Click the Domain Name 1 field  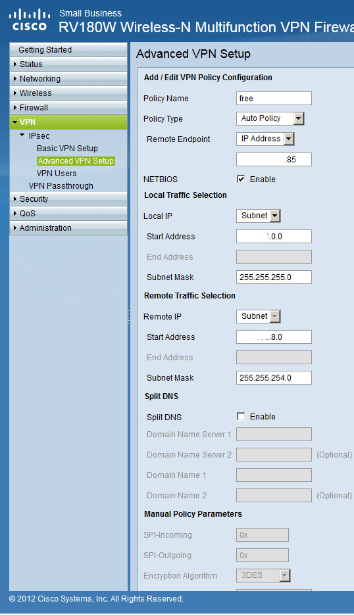point(274,475)
